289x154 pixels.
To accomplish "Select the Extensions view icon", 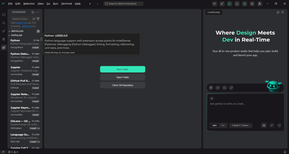I will click(x=4, y=48).
